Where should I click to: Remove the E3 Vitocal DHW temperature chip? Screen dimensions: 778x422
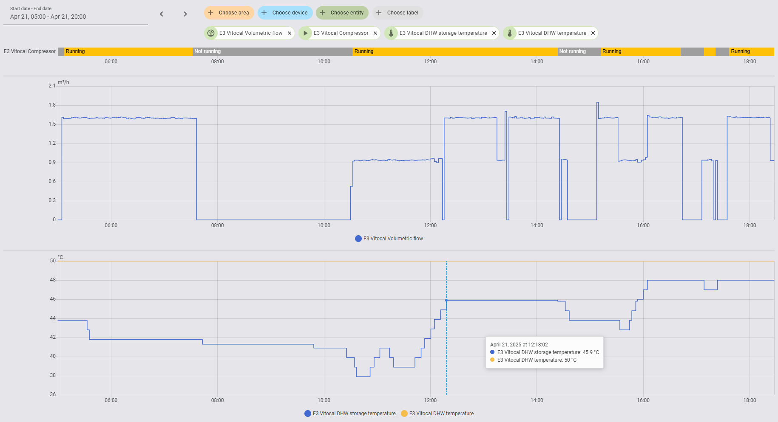click(593, 33)
